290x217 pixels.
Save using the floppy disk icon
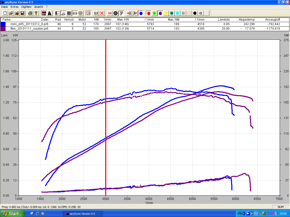tap(22, 13)
